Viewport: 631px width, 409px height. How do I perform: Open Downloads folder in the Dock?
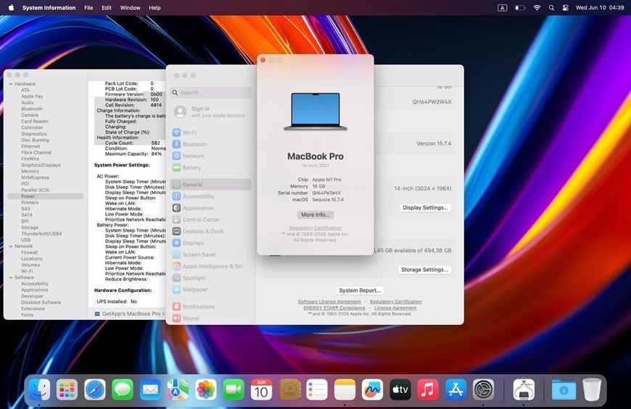coord(564,389)
